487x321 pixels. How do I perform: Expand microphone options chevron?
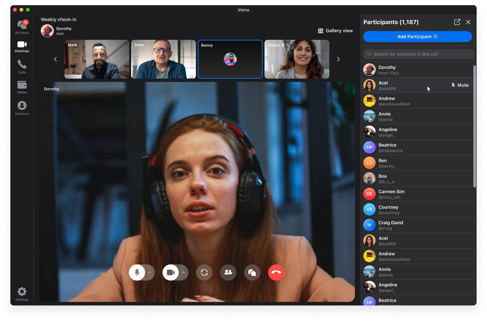pyautogui.click(x=150, y=272)
